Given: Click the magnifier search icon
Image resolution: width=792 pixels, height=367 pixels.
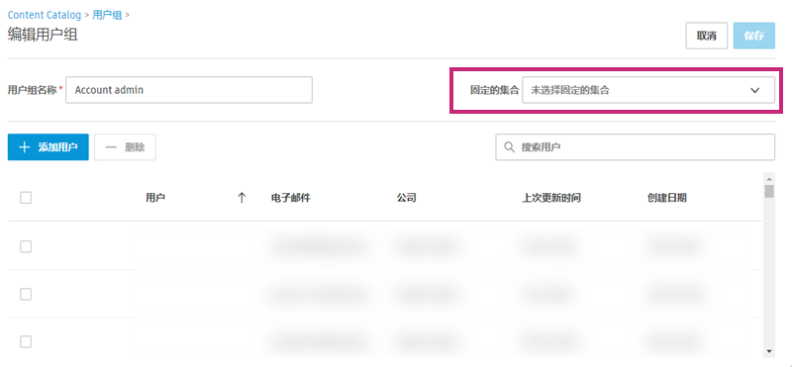Looking at the screenshot, I should coord(509,147).
